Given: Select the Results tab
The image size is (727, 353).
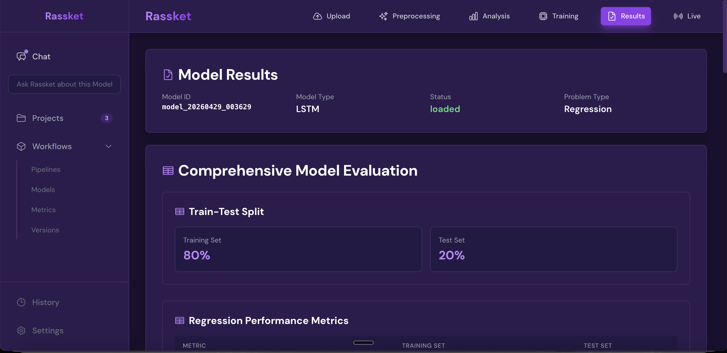Looking at the screenshot, I should 626,16.
